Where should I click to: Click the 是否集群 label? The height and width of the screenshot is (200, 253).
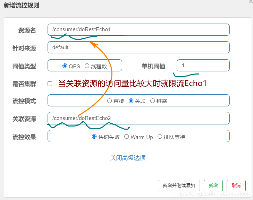(x=24, y=84)
